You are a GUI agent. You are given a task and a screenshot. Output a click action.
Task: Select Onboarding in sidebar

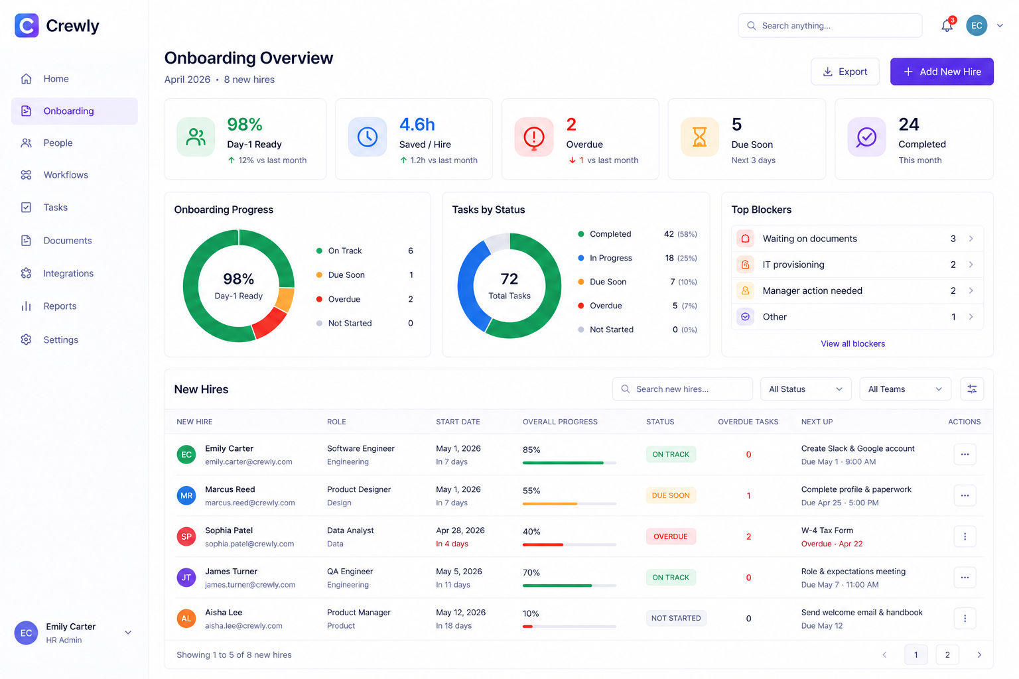[x=74, y=111]
